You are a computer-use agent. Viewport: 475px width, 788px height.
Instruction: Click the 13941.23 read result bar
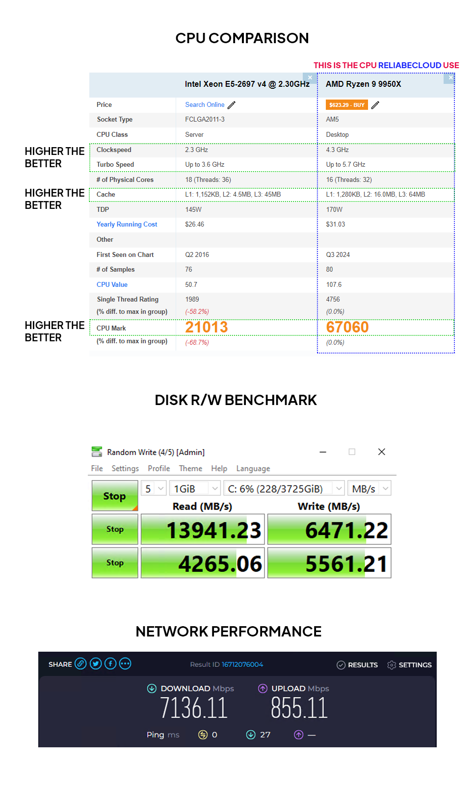click(203, 530)
